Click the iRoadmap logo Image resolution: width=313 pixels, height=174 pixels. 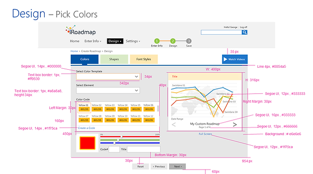(81, 30)
